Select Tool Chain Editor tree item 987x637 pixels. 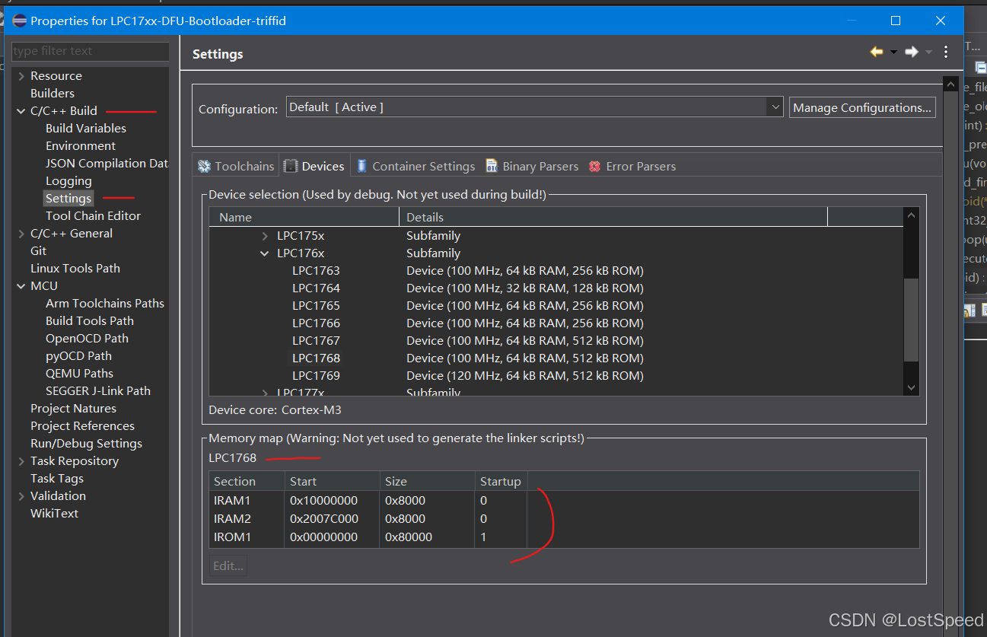[x=93, y=216]
